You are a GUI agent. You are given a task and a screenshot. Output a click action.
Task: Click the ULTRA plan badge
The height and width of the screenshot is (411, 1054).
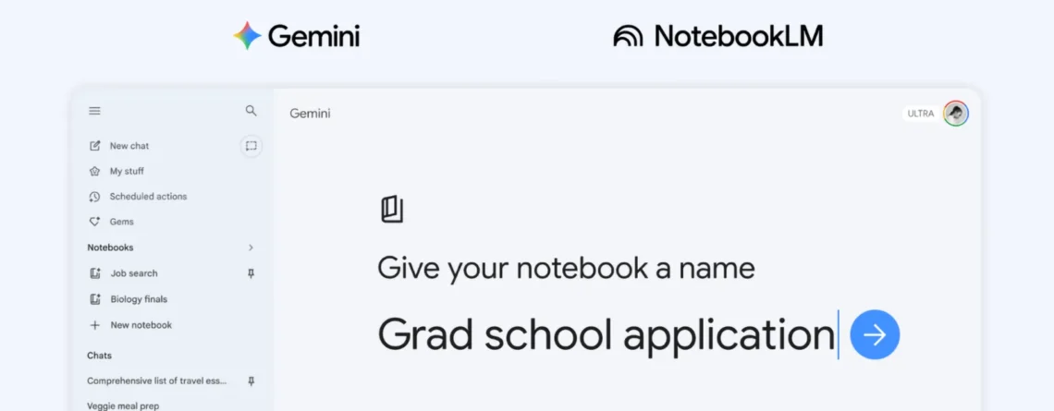click(x=921, y=114)
